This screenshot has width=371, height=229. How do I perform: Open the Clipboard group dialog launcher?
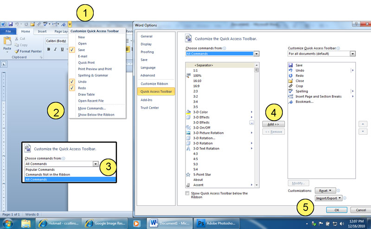click(41, 57)
